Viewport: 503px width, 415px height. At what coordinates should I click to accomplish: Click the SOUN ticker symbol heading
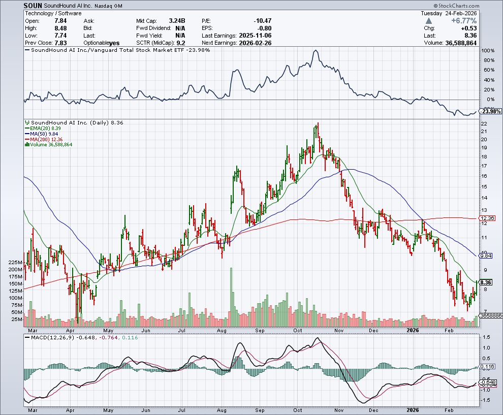pos(33,6)
